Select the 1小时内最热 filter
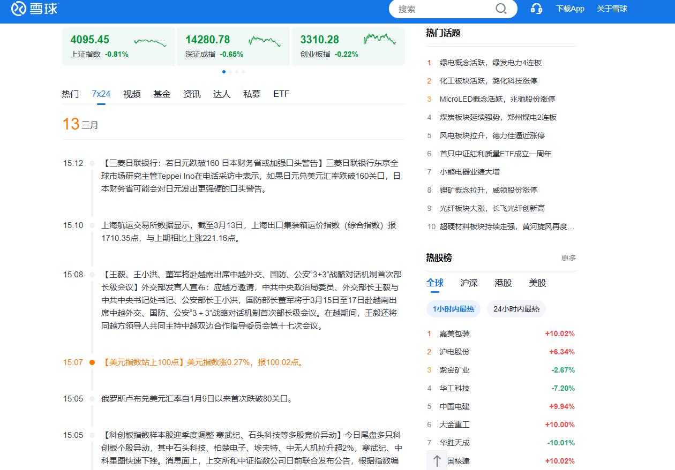This screenshot has width=675, height=470. tap(453, 309)
